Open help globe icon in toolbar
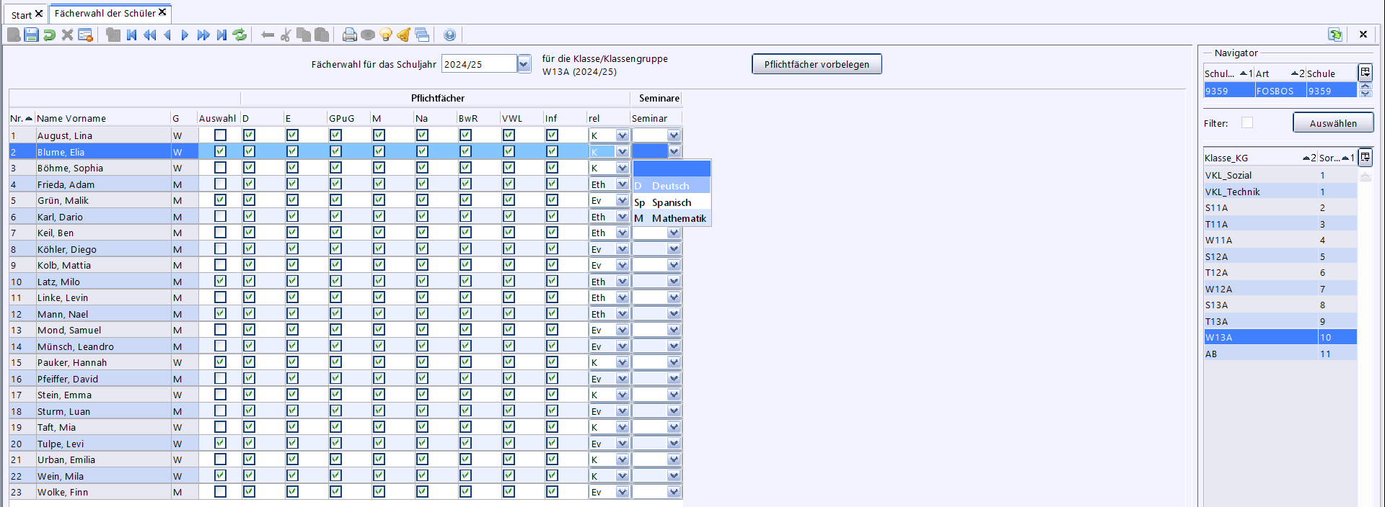Viewport: 1385px width, 507px height. point(450,35)
